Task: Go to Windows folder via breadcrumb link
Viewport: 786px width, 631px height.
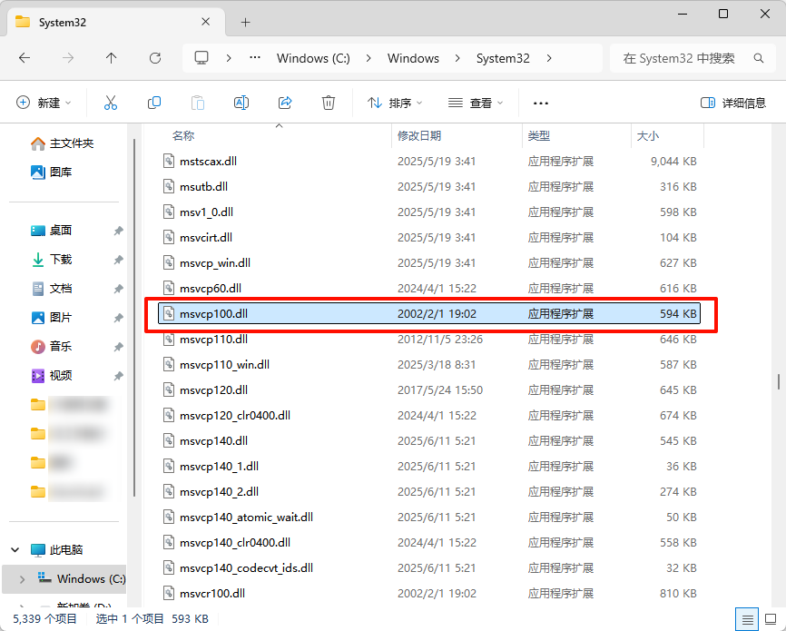Action: coord(413,57)
